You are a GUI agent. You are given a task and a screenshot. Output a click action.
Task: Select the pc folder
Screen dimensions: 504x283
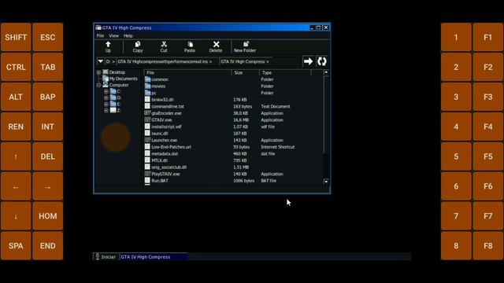pyautogui.click(x=154, y=93)
